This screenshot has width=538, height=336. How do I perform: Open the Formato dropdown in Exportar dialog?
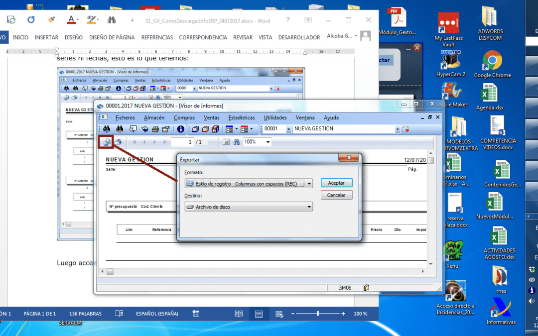click(x=309, y=184)
